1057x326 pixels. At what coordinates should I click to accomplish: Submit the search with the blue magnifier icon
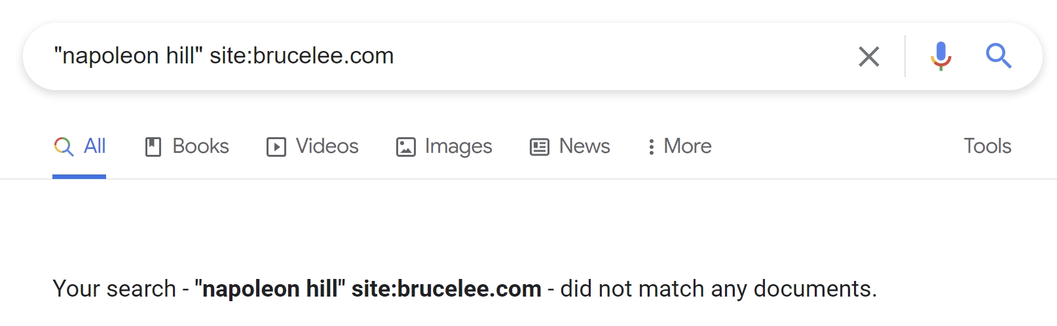point(998,56)
